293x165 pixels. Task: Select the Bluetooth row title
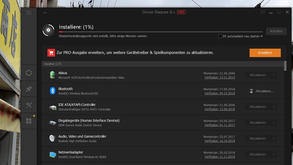66,89
